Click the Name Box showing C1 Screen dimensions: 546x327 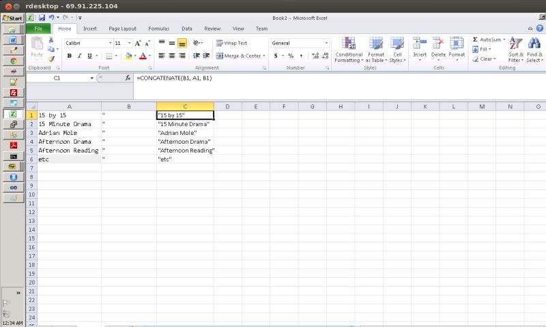click(57, 78)
